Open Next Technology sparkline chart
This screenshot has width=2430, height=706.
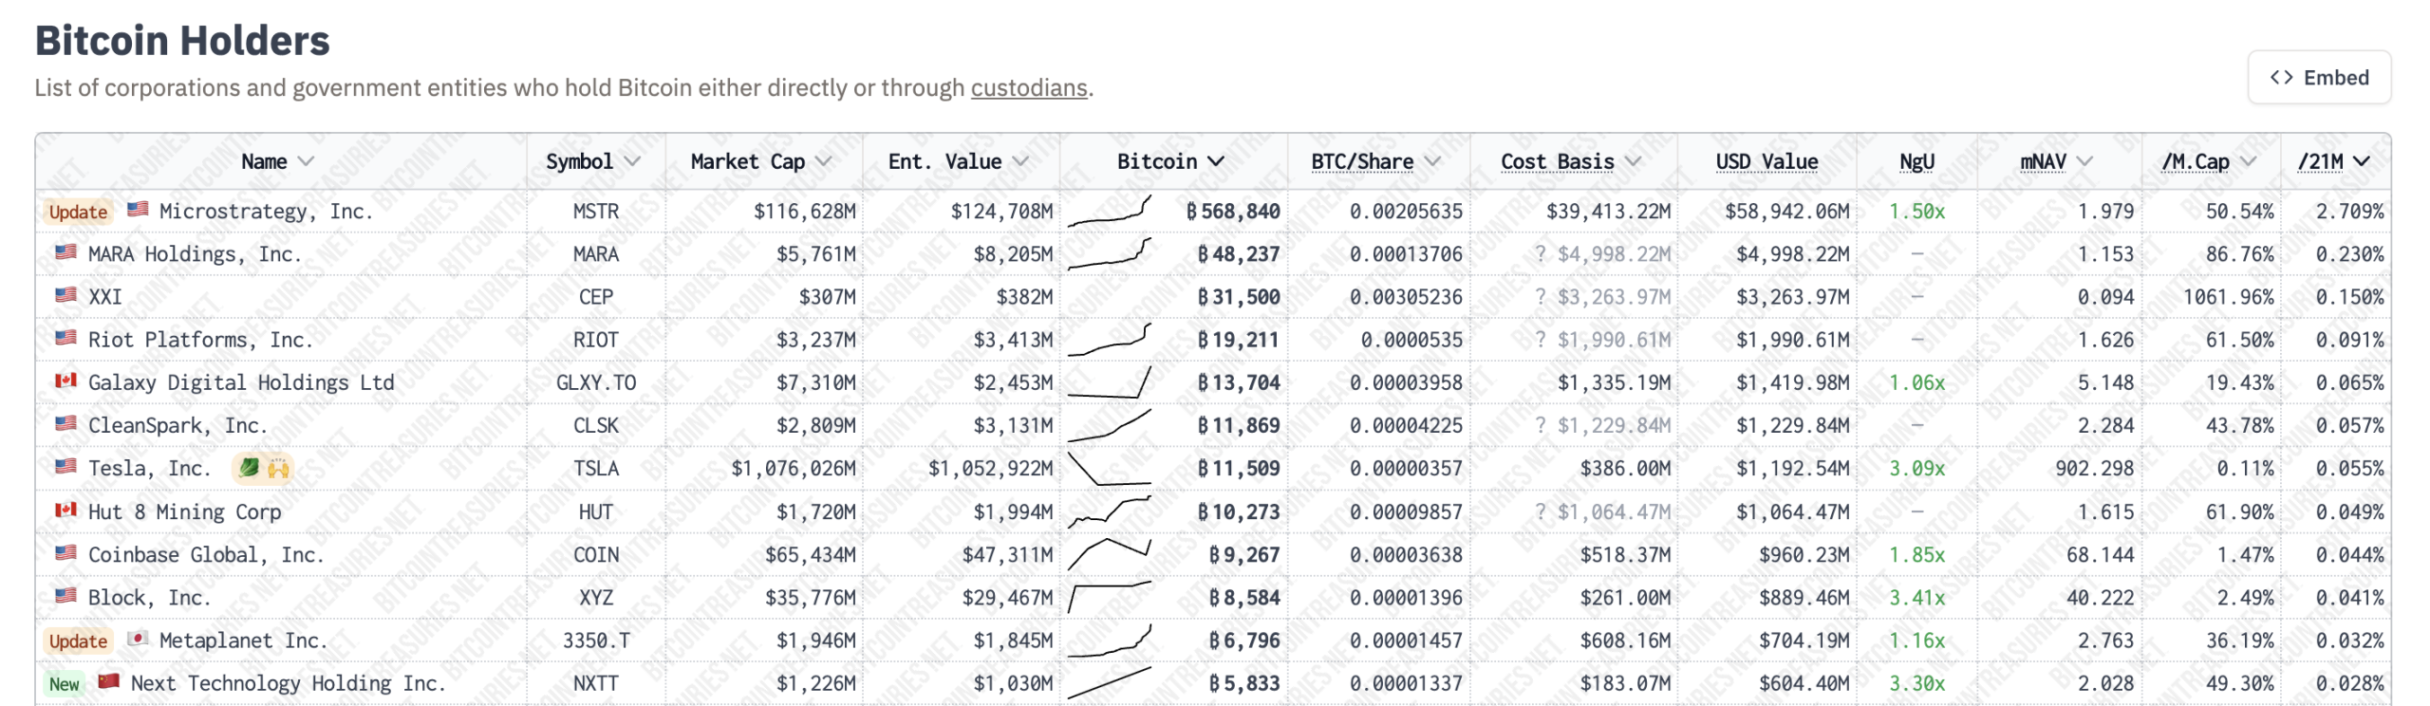pos(1110,683)
